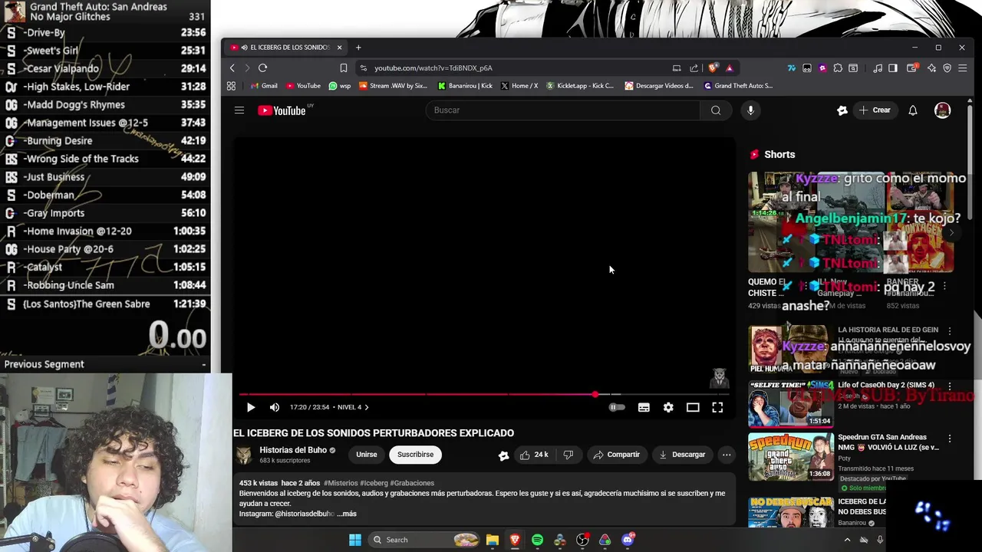Click the #Misterios hashtag
Screen dimensions: 982x552
[x=341, y=483]
